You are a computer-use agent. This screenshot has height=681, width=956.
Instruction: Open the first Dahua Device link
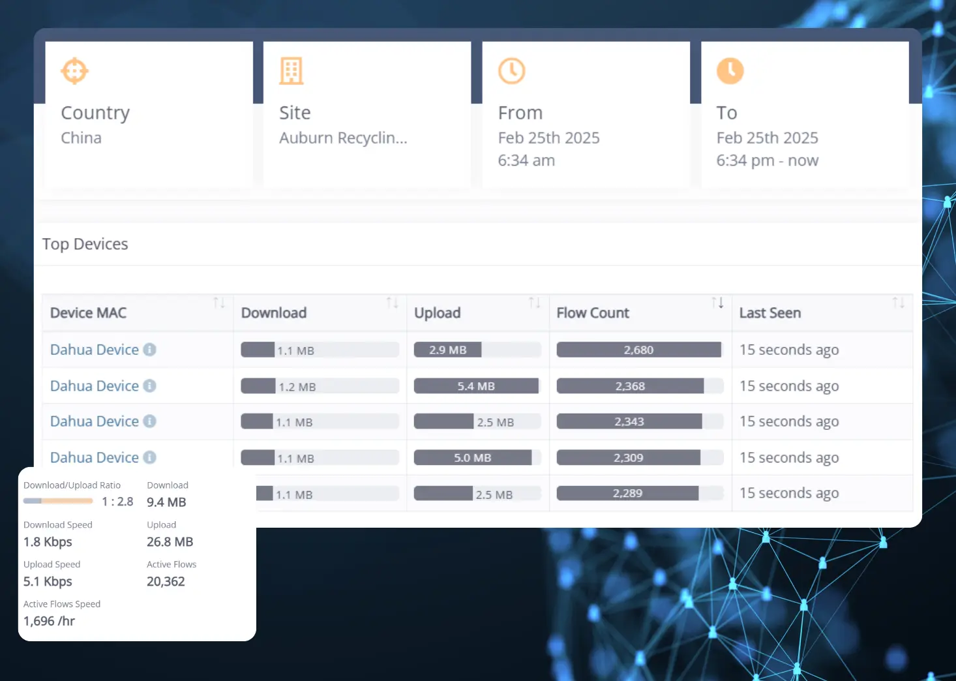[95, 350]
